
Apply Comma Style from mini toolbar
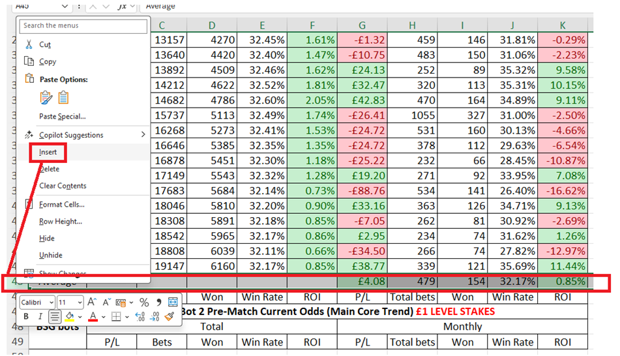(x=158, y=303)
